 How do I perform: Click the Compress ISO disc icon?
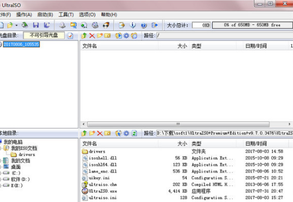click(95, 25)
